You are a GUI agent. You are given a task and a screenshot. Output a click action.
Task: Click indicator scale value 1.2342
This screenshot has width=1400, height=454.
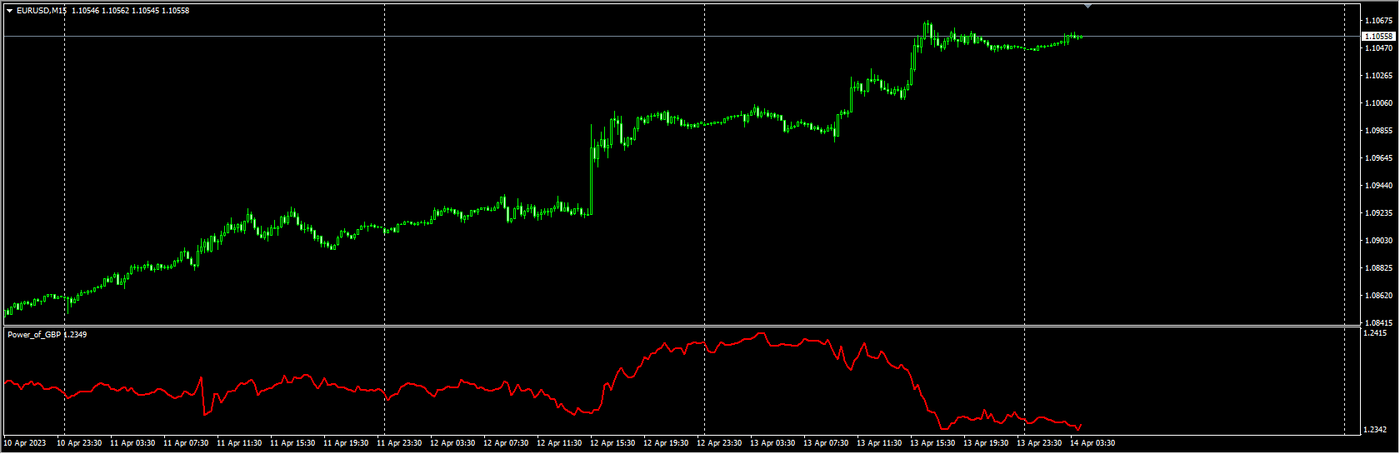tap(1377, 430)
